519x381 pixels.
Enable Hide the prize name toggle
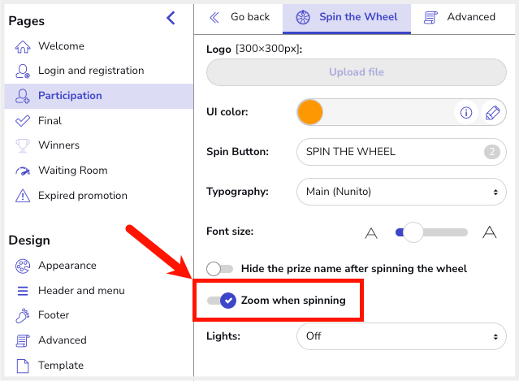(219, 268)
